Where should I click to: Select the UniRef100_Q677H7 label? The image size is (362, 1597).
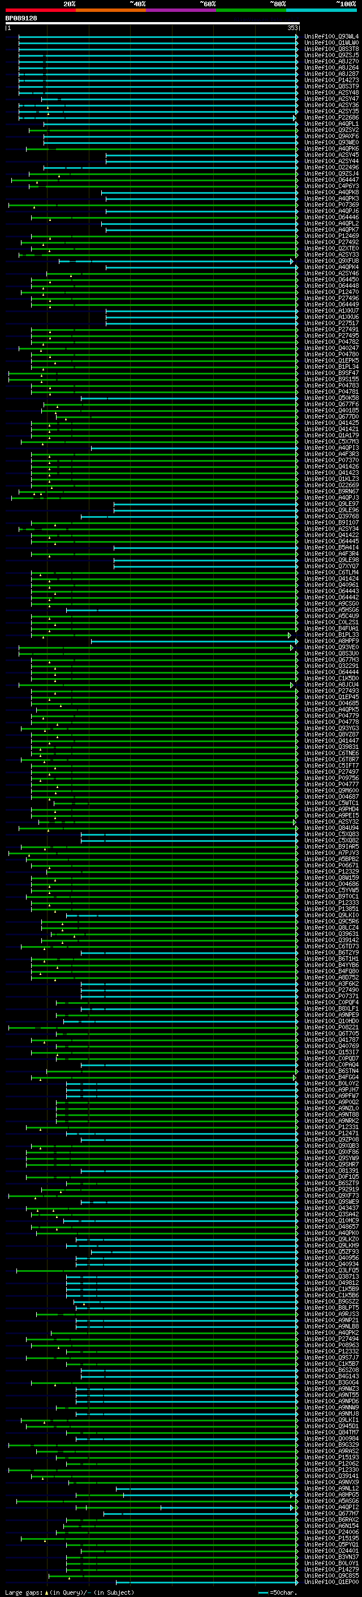331,1513
